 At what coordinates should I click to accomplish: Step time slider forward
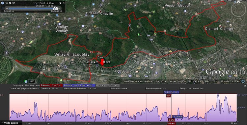[59, 9]
